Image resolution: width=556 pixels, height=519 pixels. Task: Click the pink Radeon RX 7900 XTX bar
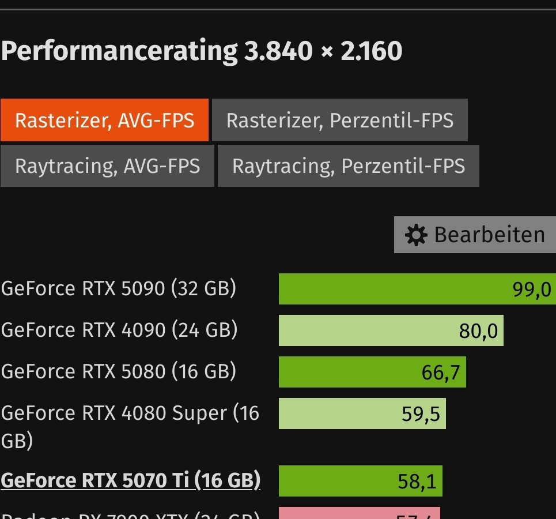point(360,513)
